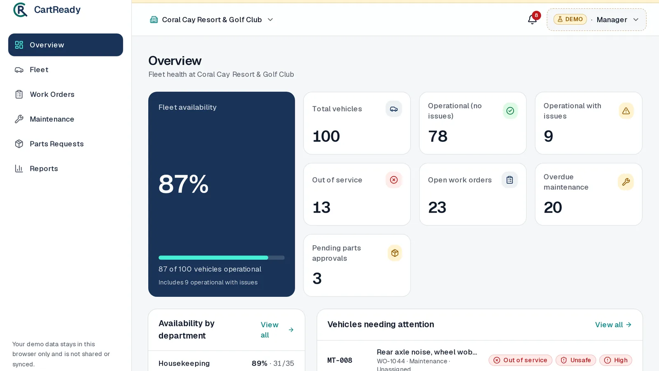Click the Work Orders clipboard sidebar icon
The height and width of the screenshot is (371, 659).
[x=19, y=94]
